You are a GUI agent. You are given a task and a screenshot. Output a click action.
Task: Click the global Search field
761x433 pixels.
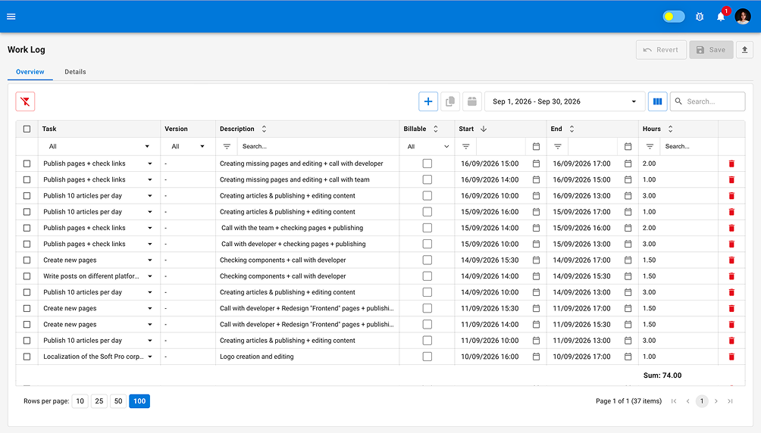pos(708,101)
